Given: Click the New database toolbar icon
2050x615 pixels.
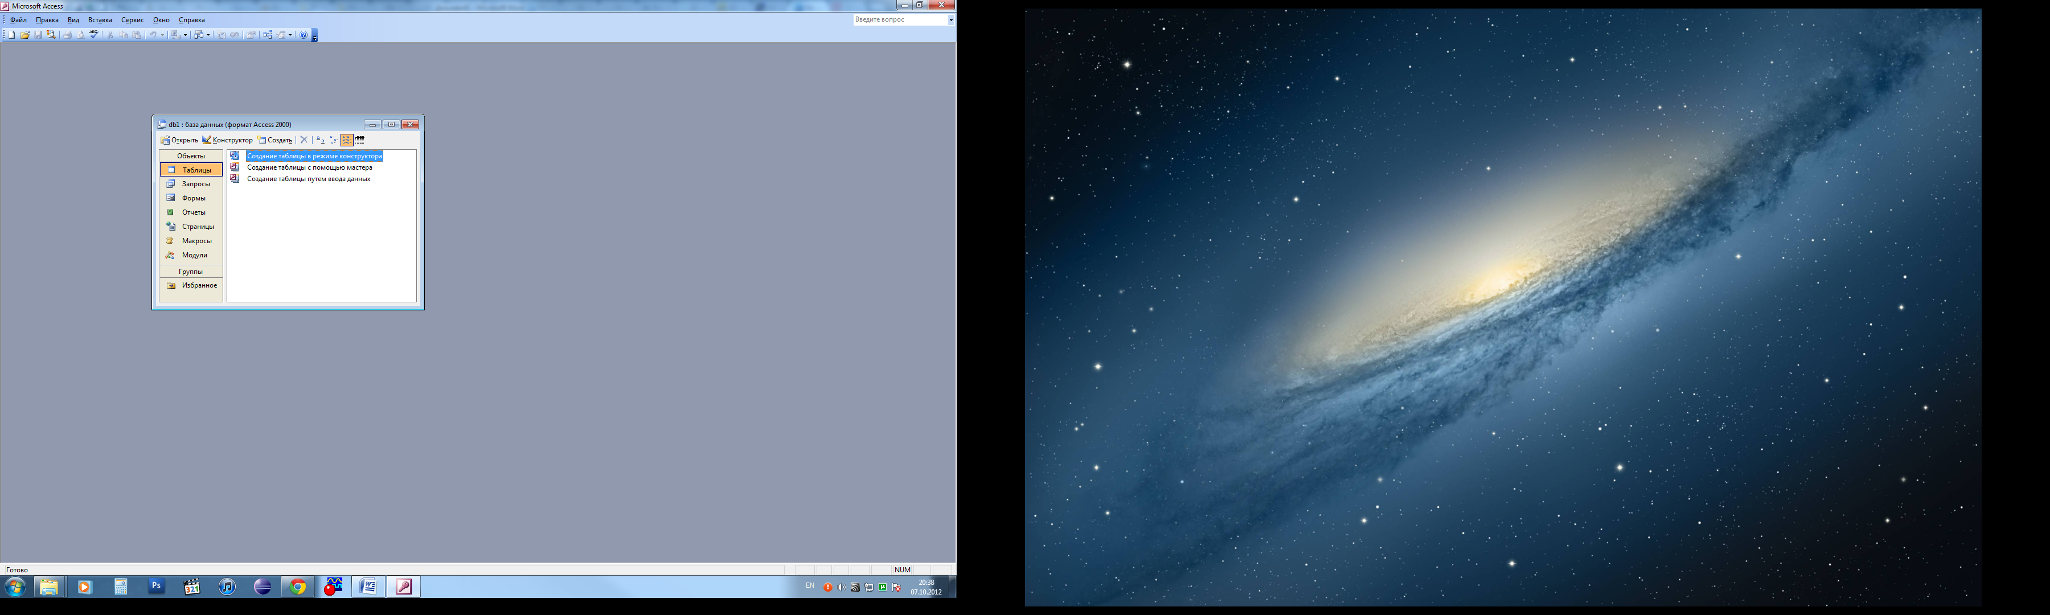Looking at the screenshot, I should [12, 35].
